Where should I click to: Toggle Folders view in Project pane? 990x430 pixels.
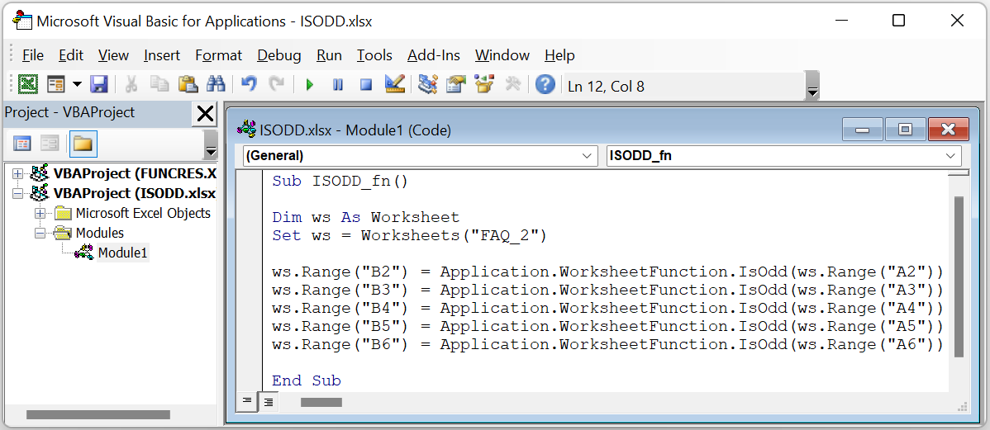click(83, 144)
